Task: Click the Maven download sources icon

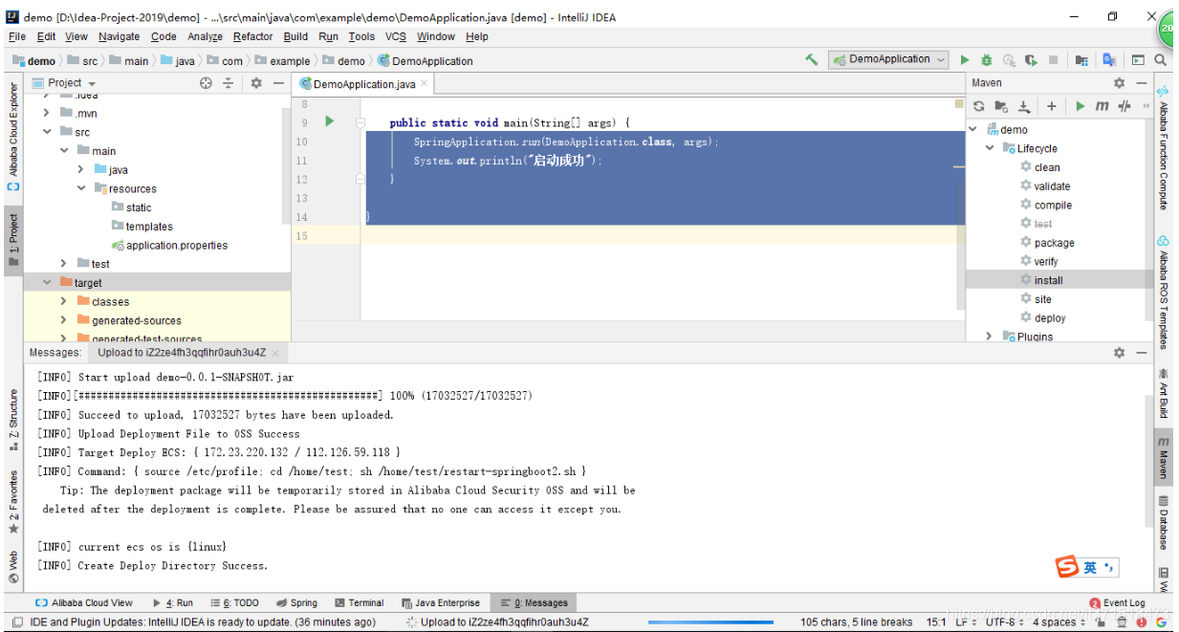Action: click(1024, 106)
